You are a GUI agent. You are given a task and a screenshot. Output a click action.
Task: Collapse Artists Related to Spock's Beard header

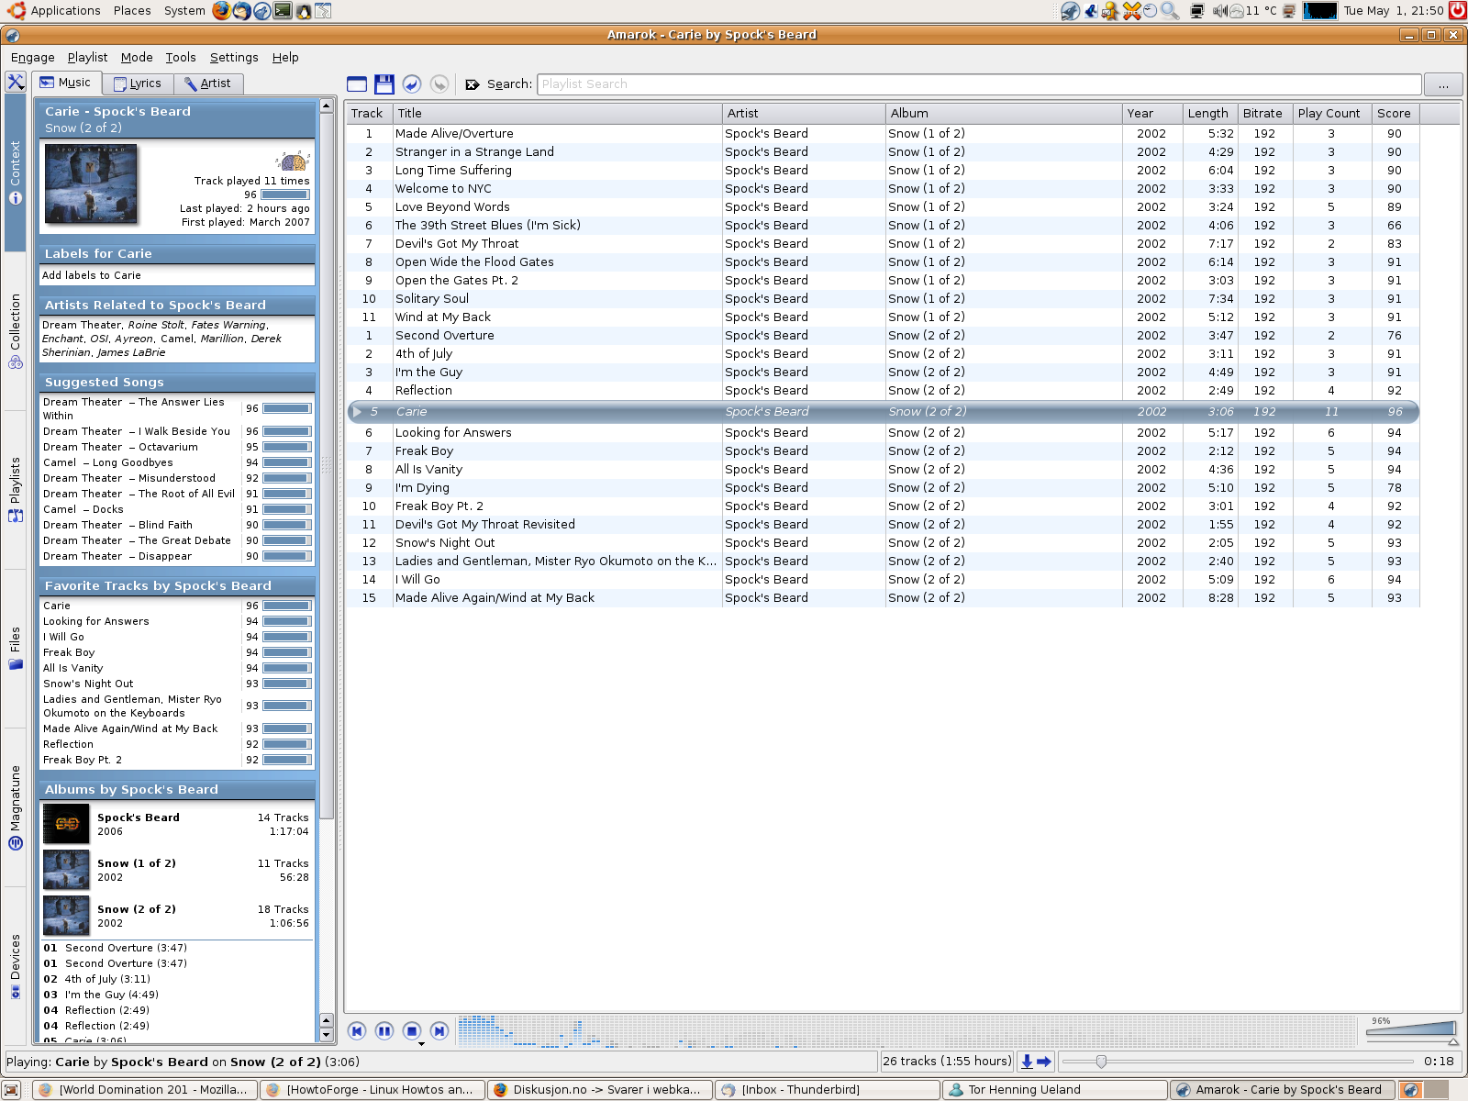[x=177, y=305]
